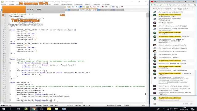Open the Вкладки menu
This screenshot has width=197, height=111.
pos(106,4)
